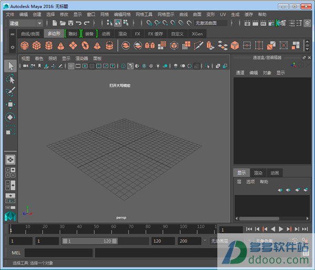Click the layer editor horizontal scrollbar
Screen dimensions: 315x270
coord(259,219)
